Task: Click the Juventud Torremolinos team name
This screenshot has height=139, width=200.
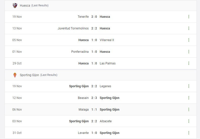Action: (x=73, y=28)
